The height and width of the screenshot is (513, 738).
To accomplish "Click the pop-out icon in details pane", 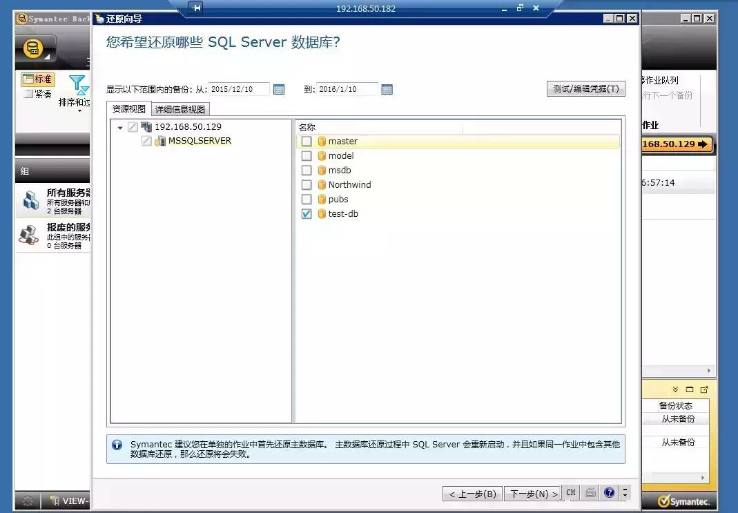I will 704,389.
